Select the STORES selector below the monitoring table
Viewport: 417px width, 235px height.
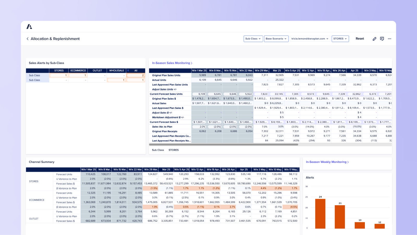pyautogui.click(x=174, y=150)
